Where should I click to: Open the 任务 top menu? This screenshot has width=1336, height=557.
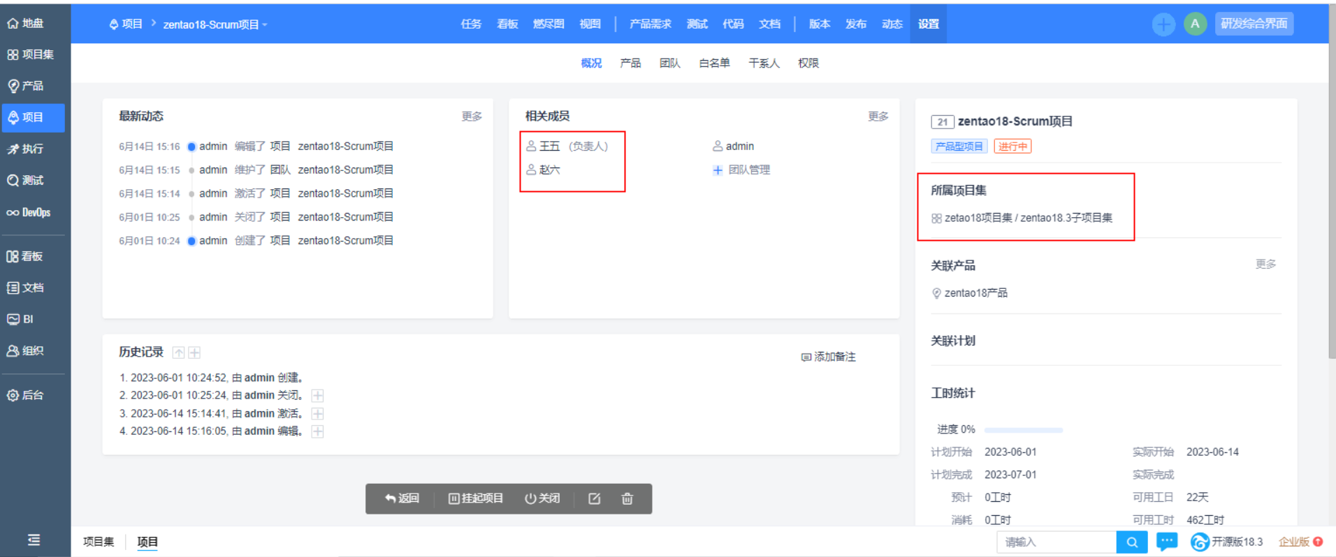pos(471,24)
